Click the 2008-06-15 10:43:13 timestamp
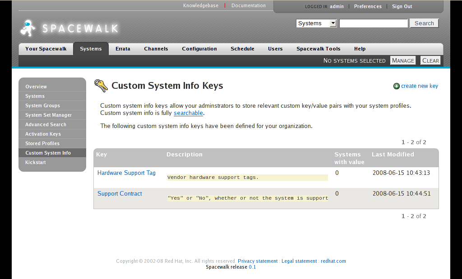This screenshot has height=279, width=462. coord(401,173)
